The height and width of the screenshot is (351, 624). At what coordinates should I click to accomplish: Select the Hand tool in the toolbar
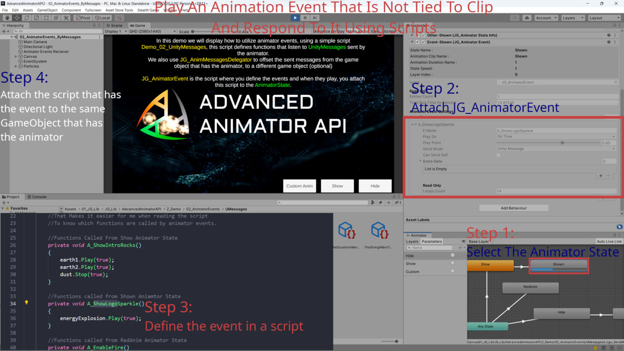pyautogui.click(x=7, y=18)
